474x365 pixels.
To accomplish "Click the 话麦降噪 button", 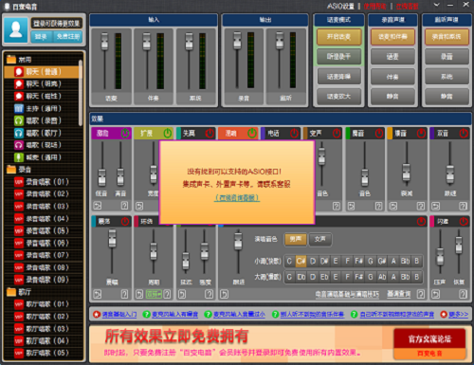I will pyautogui.click(x=338, y=77).
